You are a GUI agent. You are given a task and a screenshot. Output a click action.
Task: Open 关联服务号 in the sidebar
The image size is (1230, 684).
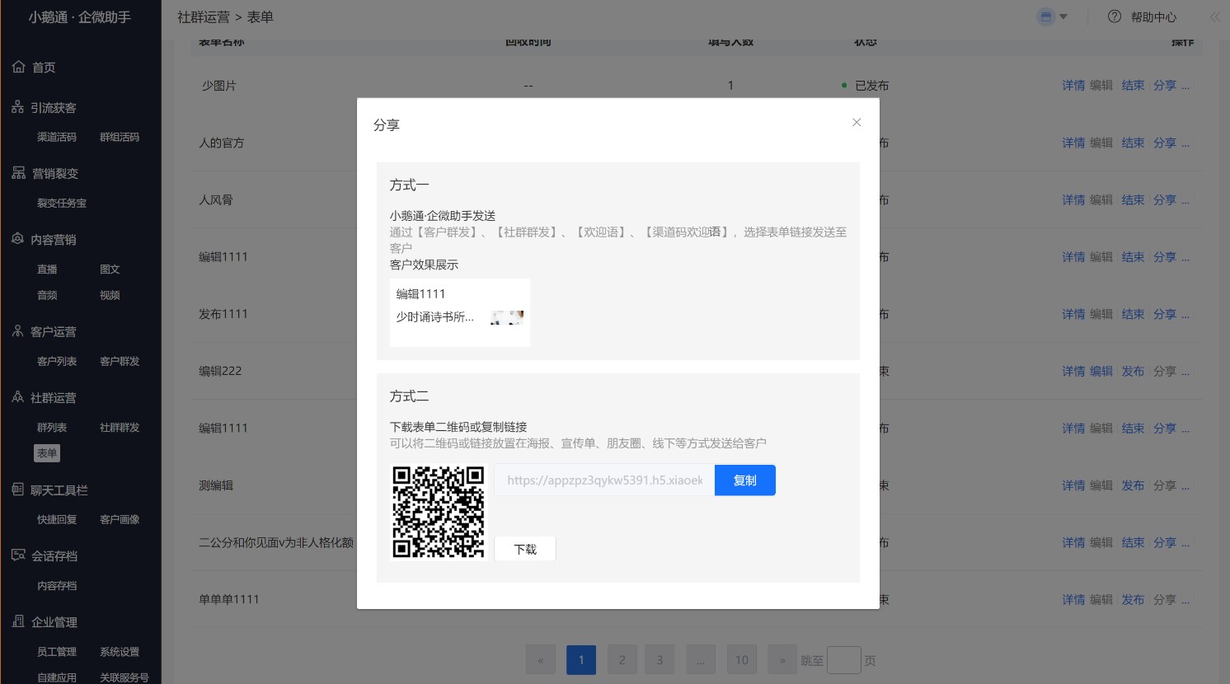(x=124, y=677)
